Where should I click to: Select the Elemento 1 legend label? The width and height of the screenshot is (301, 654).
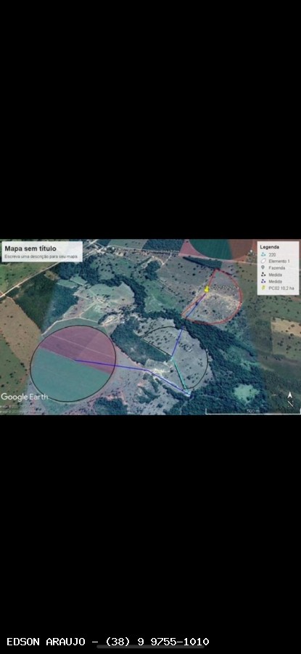[278, 261]
